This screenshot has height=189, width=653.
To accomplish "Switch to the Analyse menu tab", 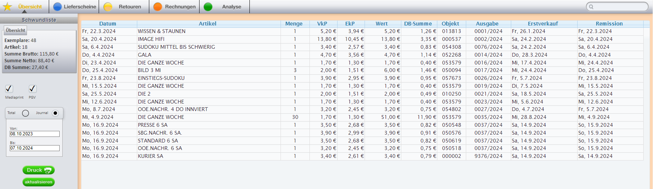I will (231, 7).
